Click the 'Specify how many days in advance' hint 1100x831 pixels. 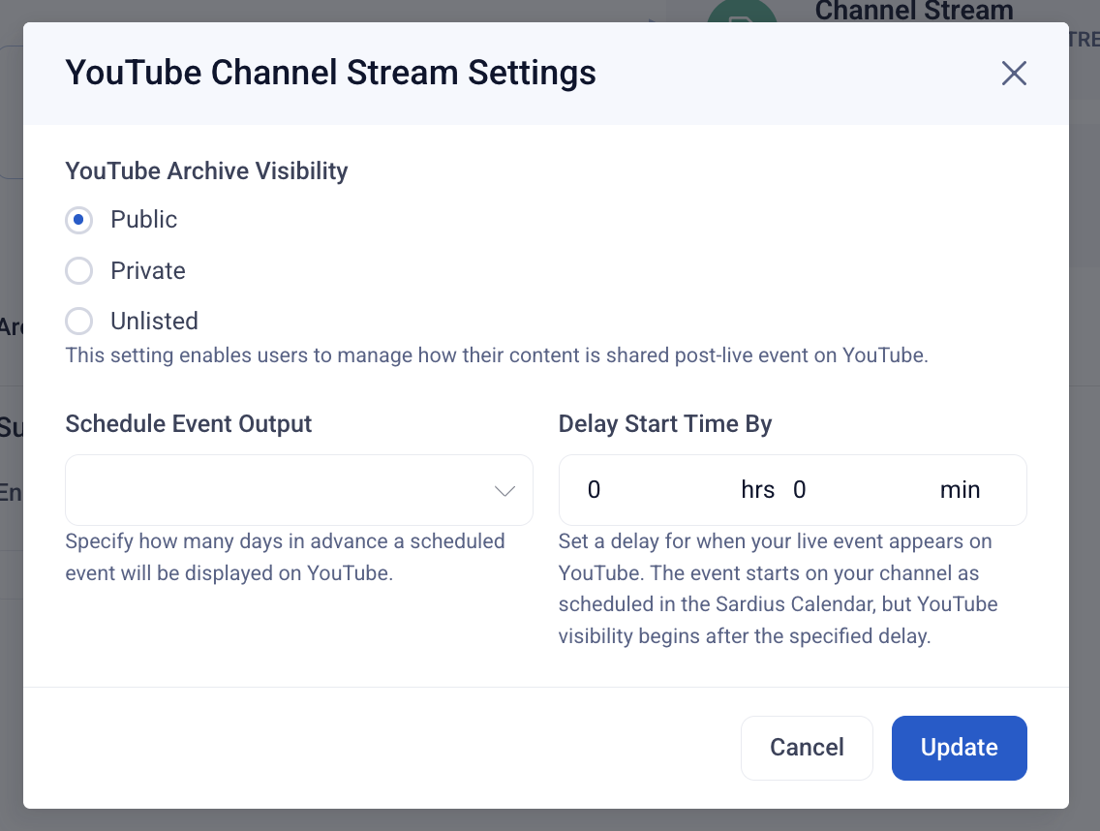(285, 557)
